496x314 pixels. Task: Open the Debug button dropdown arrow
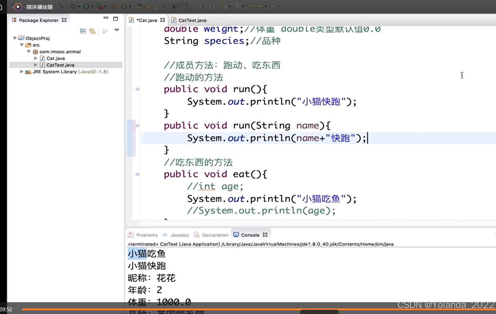[79, 7]
